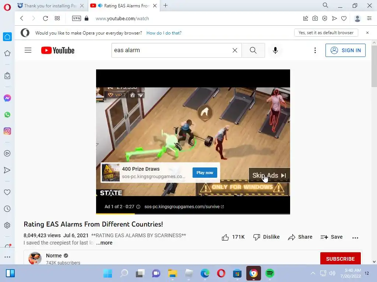Viewport: 377px width, 282px height.
Task: Add page to bookmarks heart in toolbar
Action: [344, 18]
